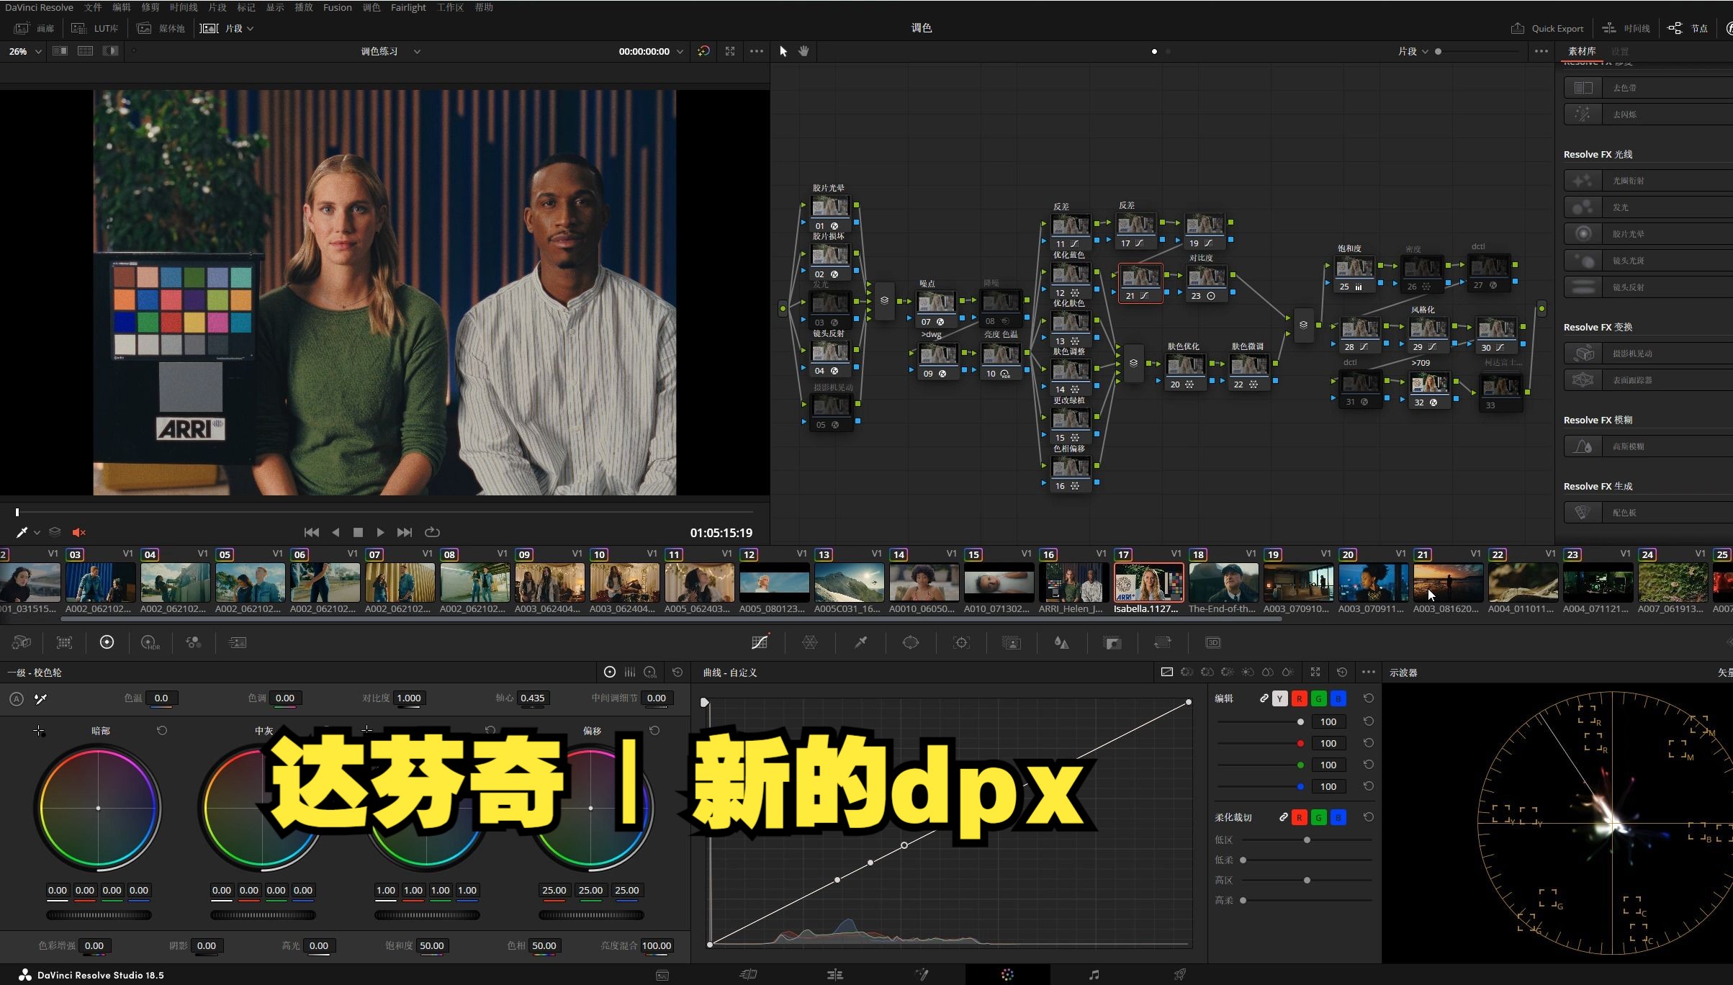Viewport: 1733px width, 985px height.
Task: Open the Key palette
Action: click(1112, 642)
